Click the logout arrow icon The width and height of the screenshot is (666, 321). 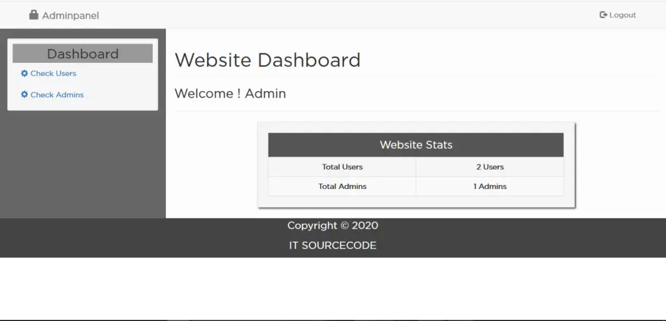point(603,15)
